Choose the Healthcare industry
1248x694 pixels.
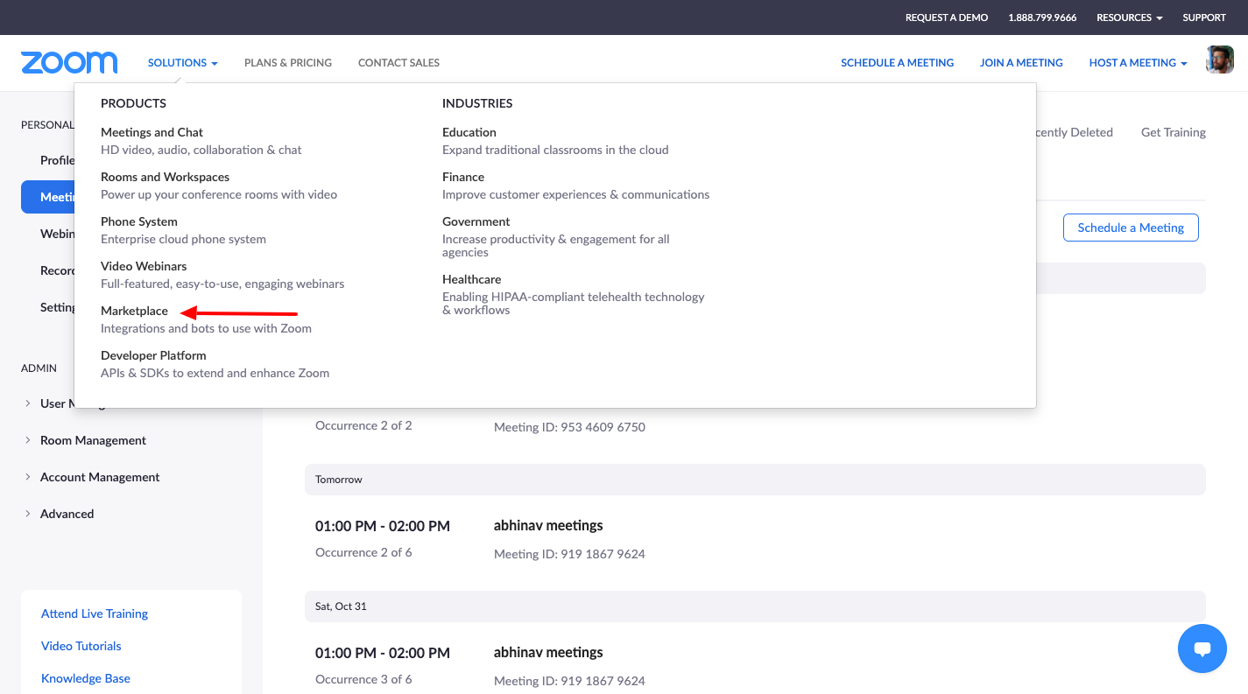coord(471,279)
